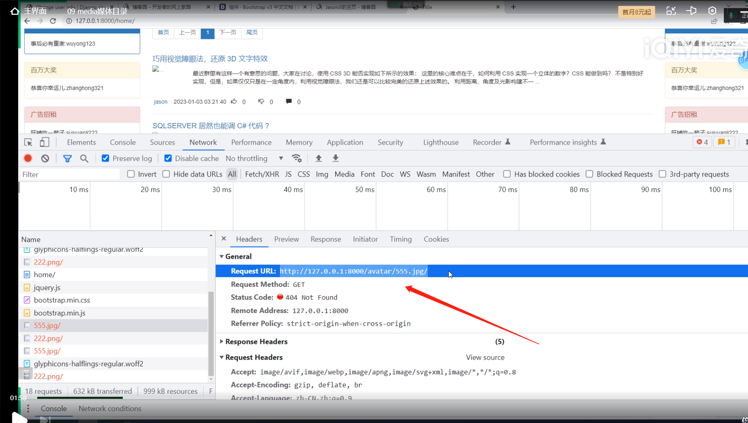Image resolution: width=748 pixels, height=423 pixels.
Task: Check Has blocked cookies
Action: [507, 174]
